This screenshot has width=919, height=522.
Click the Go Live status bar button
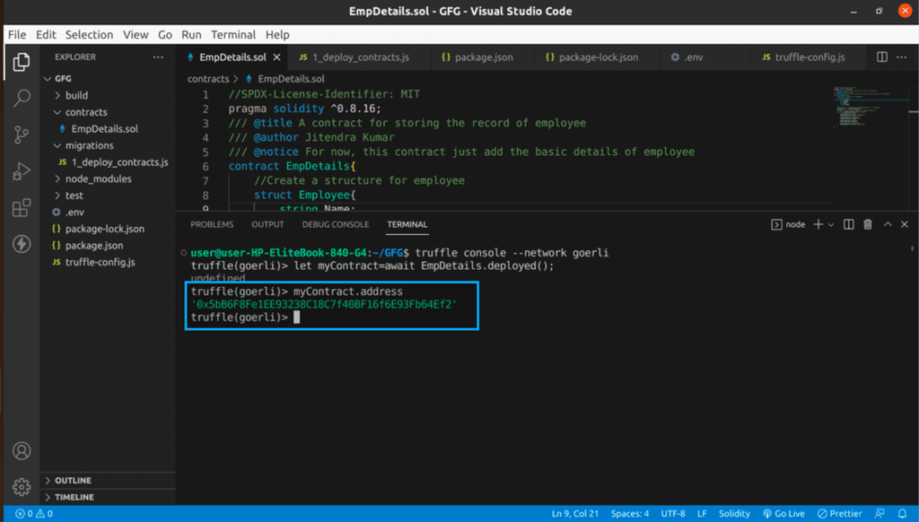783,513
